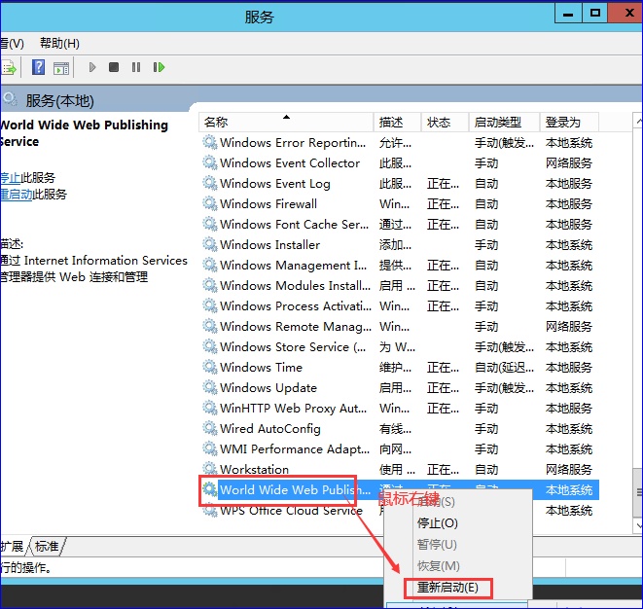Image resolution: width=643 pixels, height=609 pixels.
Task: Click the gear icon beside Windows Update
Action: 210,387
